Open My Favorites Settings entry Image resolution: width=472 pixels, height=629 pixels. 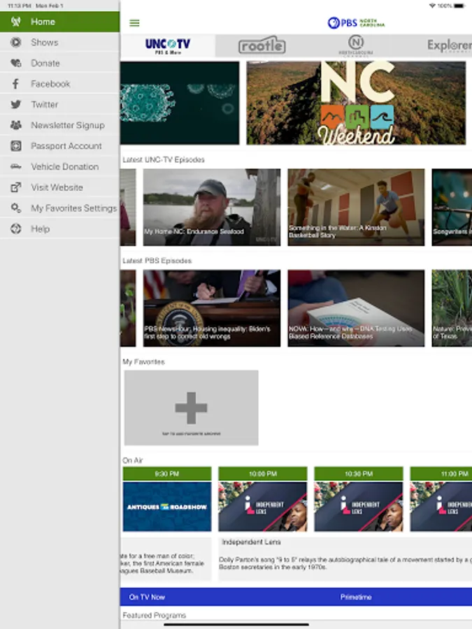point(60,208)
